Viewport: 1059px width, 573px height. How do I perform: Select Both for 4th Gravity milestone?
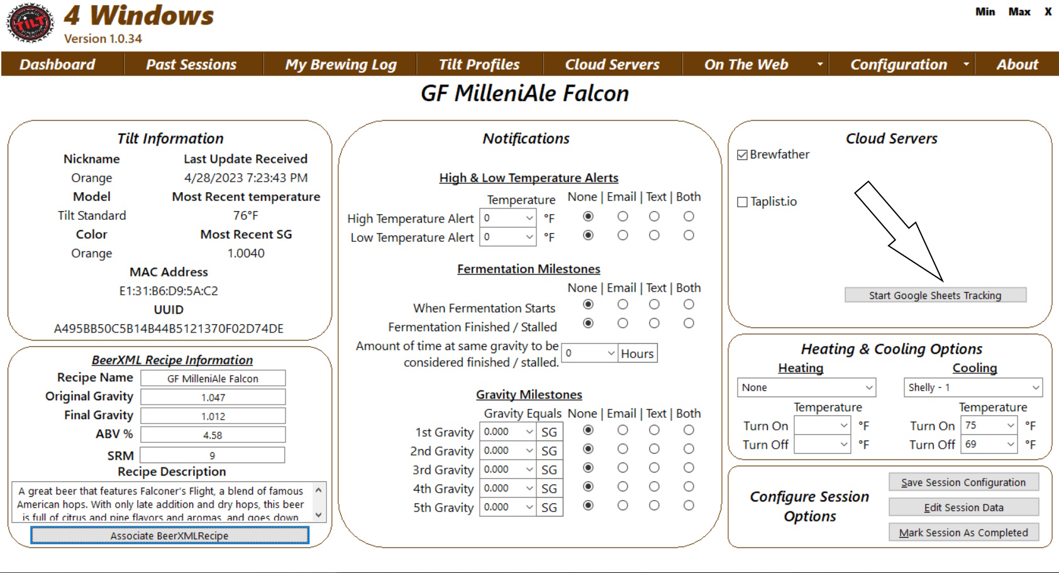coord(689,486)
